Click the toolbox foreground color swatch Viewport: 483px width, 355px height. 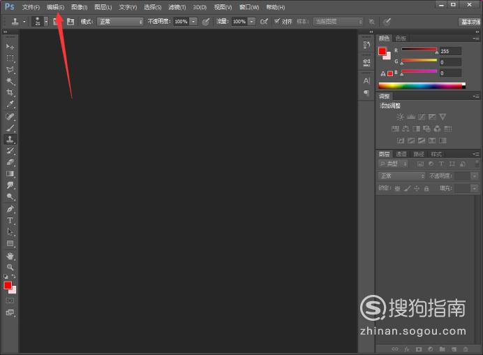[8, 285]
